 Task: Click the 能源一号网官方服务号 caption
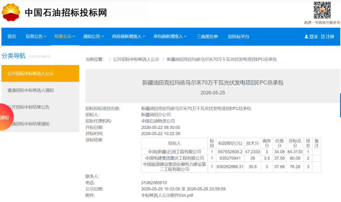[x=322, y=23]
